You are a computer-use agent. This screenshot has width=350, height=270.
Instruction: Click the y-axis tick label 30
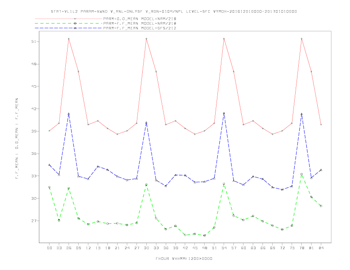pyautogui.click(x=34, y=199)
